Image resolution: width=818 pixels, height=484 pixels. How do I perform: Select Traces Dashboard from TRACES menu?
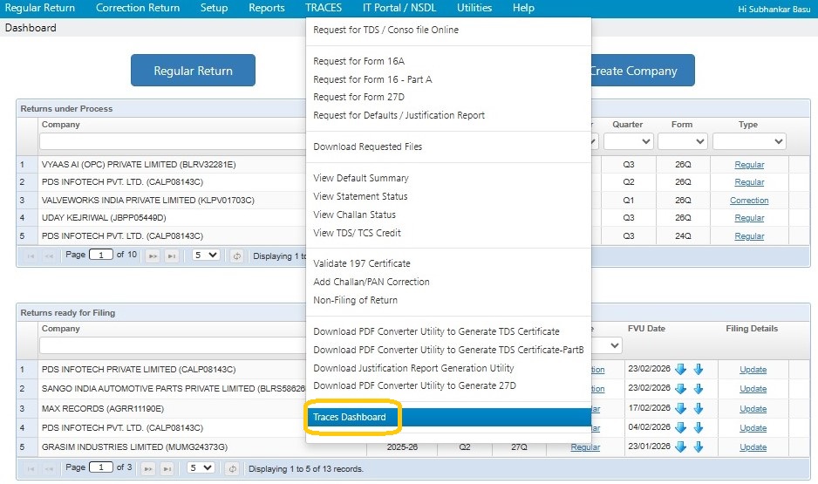[350, 417]
